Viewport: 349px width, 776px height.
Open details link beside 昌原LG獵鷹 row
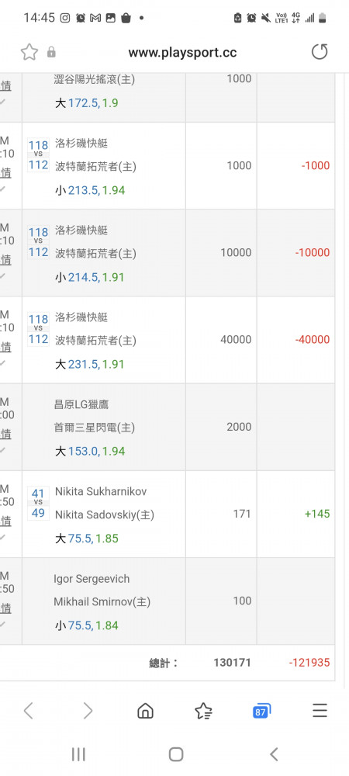6,434
